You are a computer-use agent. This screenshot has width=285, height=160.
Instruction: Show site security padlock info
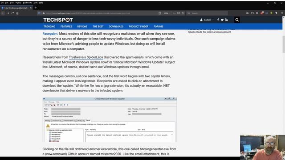tap(44, 13)
